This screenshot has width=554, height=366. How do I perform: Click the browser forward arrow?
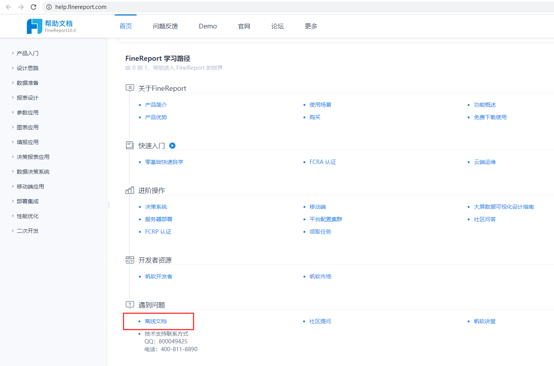tap(21, 7)
